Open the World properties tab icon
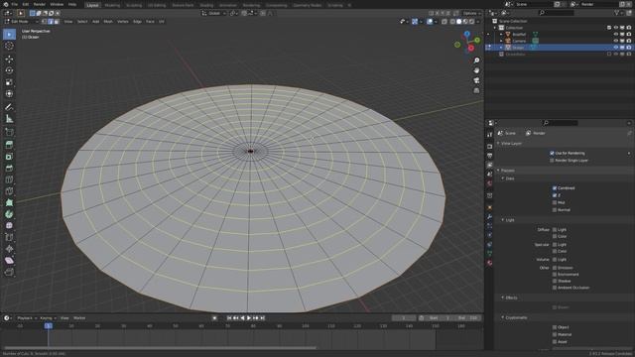This screenshot has height=357, width=635. [x=489, y=183]
